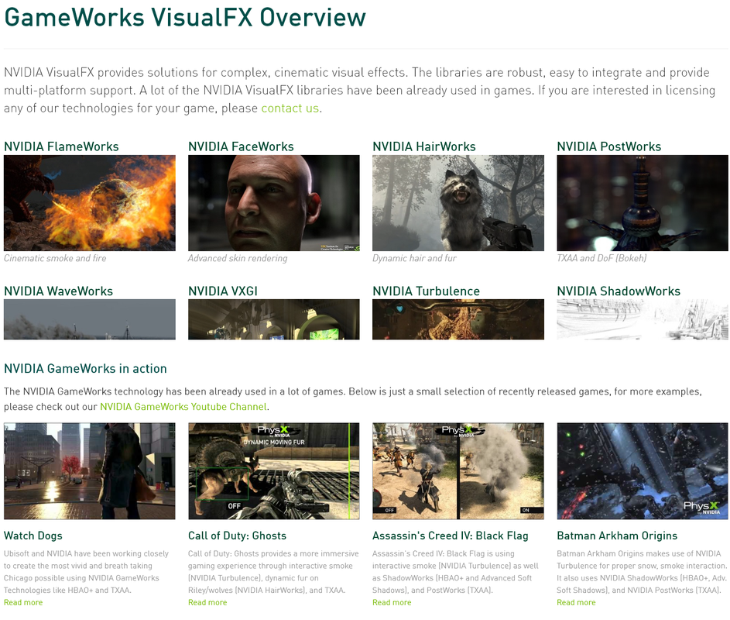Click the NVIDIA WaveWorks thumbnail

pyautogui.click(x=90, y=319)
